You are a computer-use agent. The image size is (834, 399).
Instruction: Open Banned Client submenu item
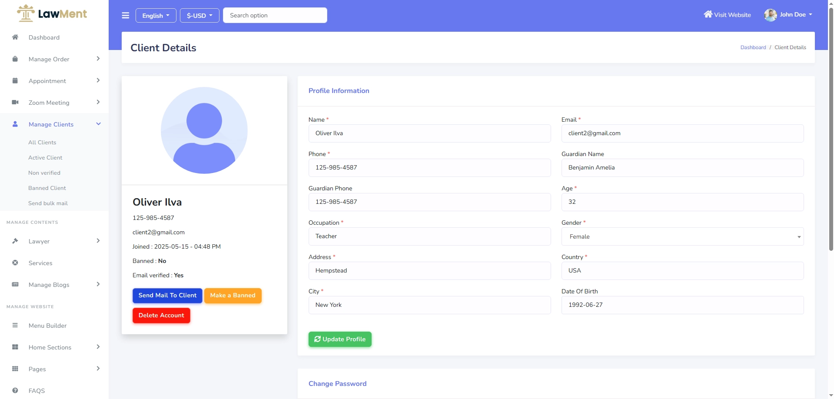click(x=47, y=188)
